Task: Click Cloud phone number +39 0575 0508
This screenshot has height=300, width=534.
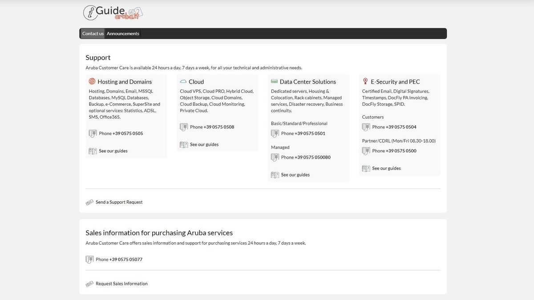Action: [x=219, y=127]
